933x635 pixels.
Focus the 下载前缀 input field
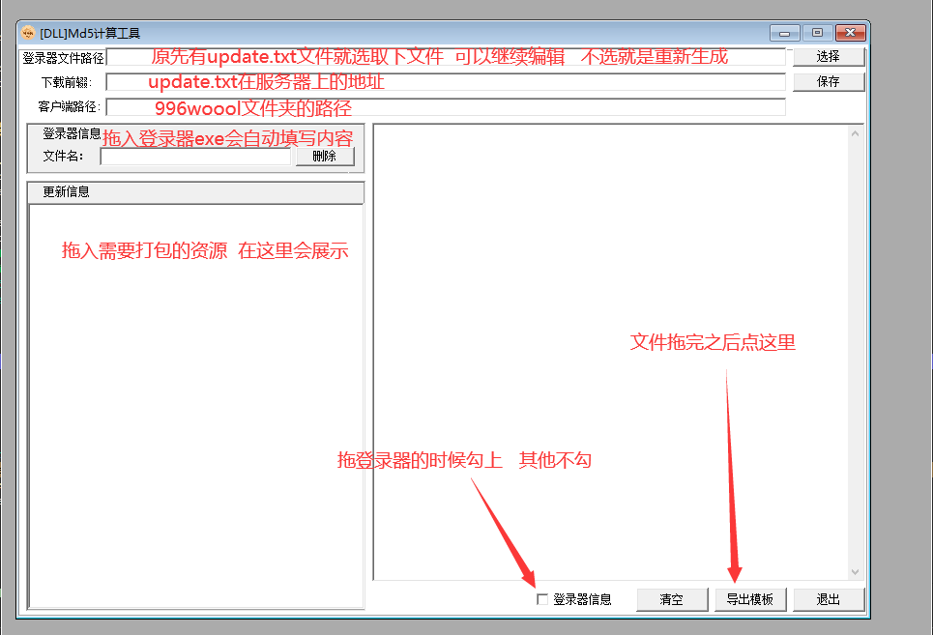446,82
